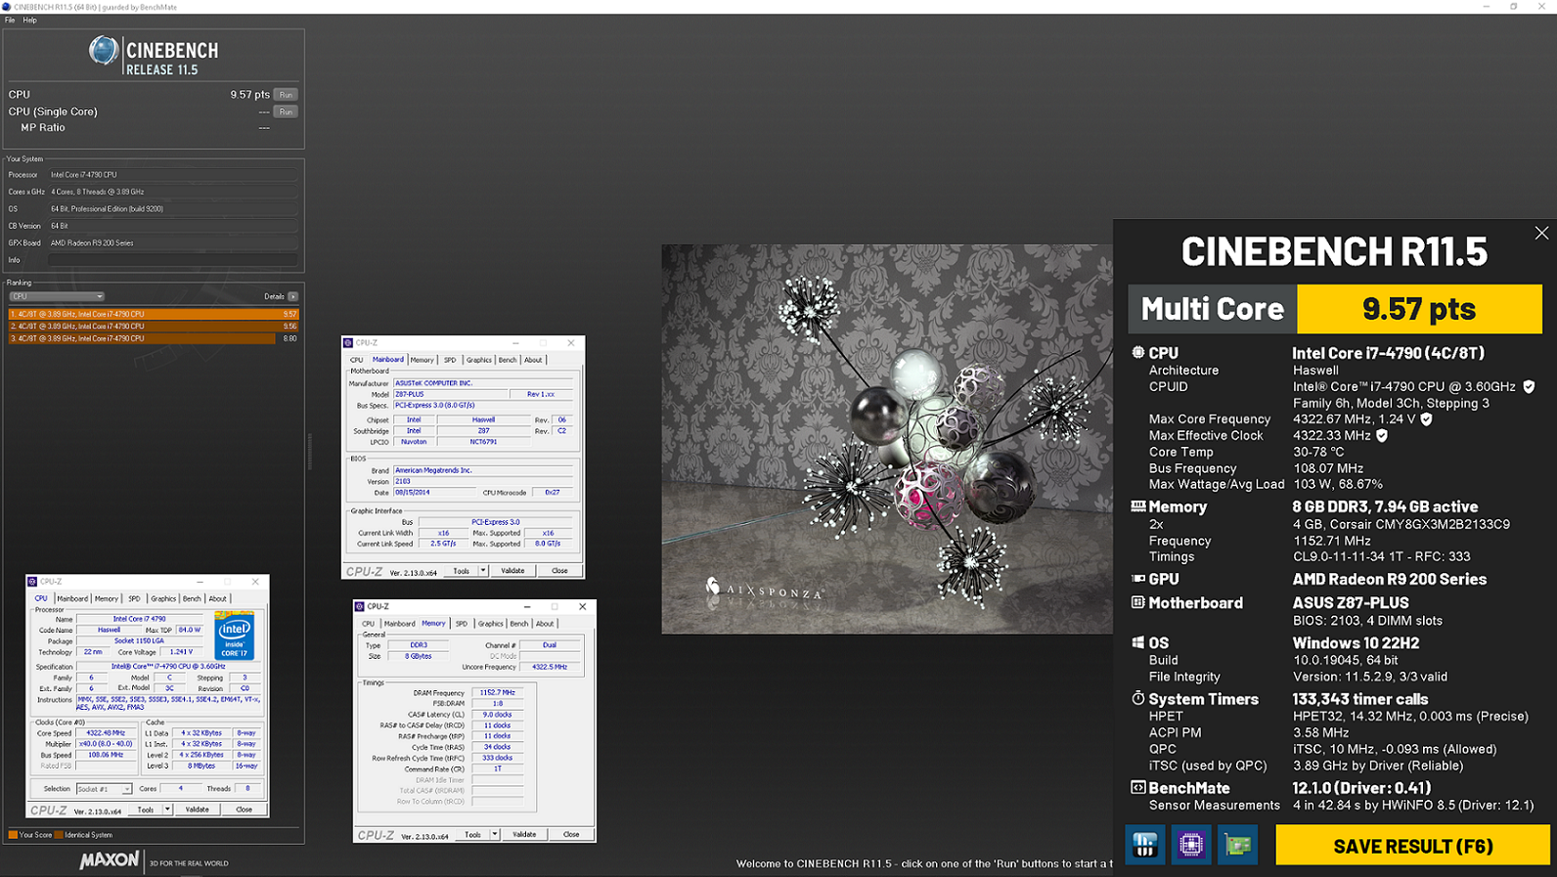
Task: Click the Motherboard section icon in BenchMate
Action: (x=1137, y=603)
